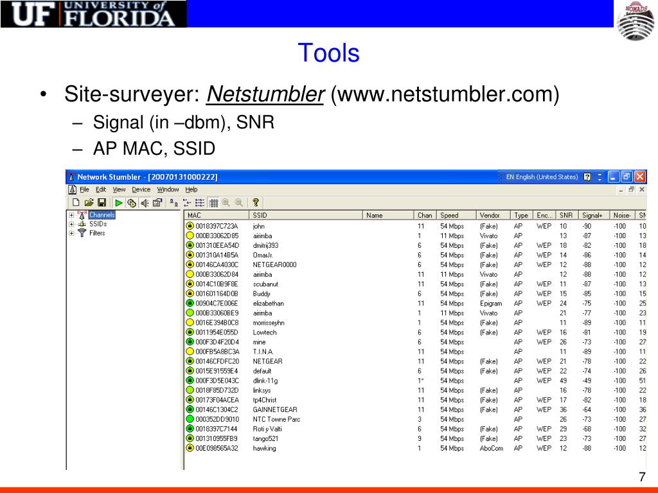Click the Name column header
The height and width of the screenshot is (493, 658).
[x=388, y=215]
